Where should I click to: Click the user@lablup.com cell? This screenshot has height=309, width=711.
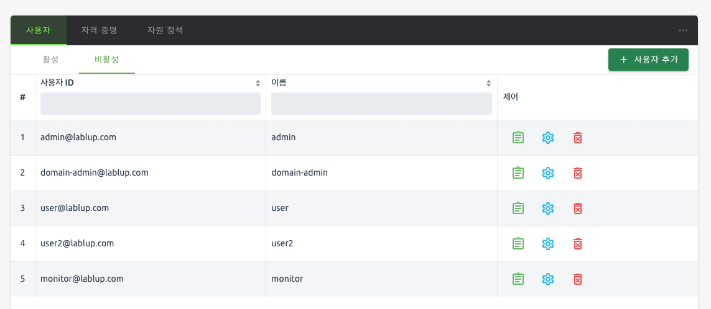point(151,208)
